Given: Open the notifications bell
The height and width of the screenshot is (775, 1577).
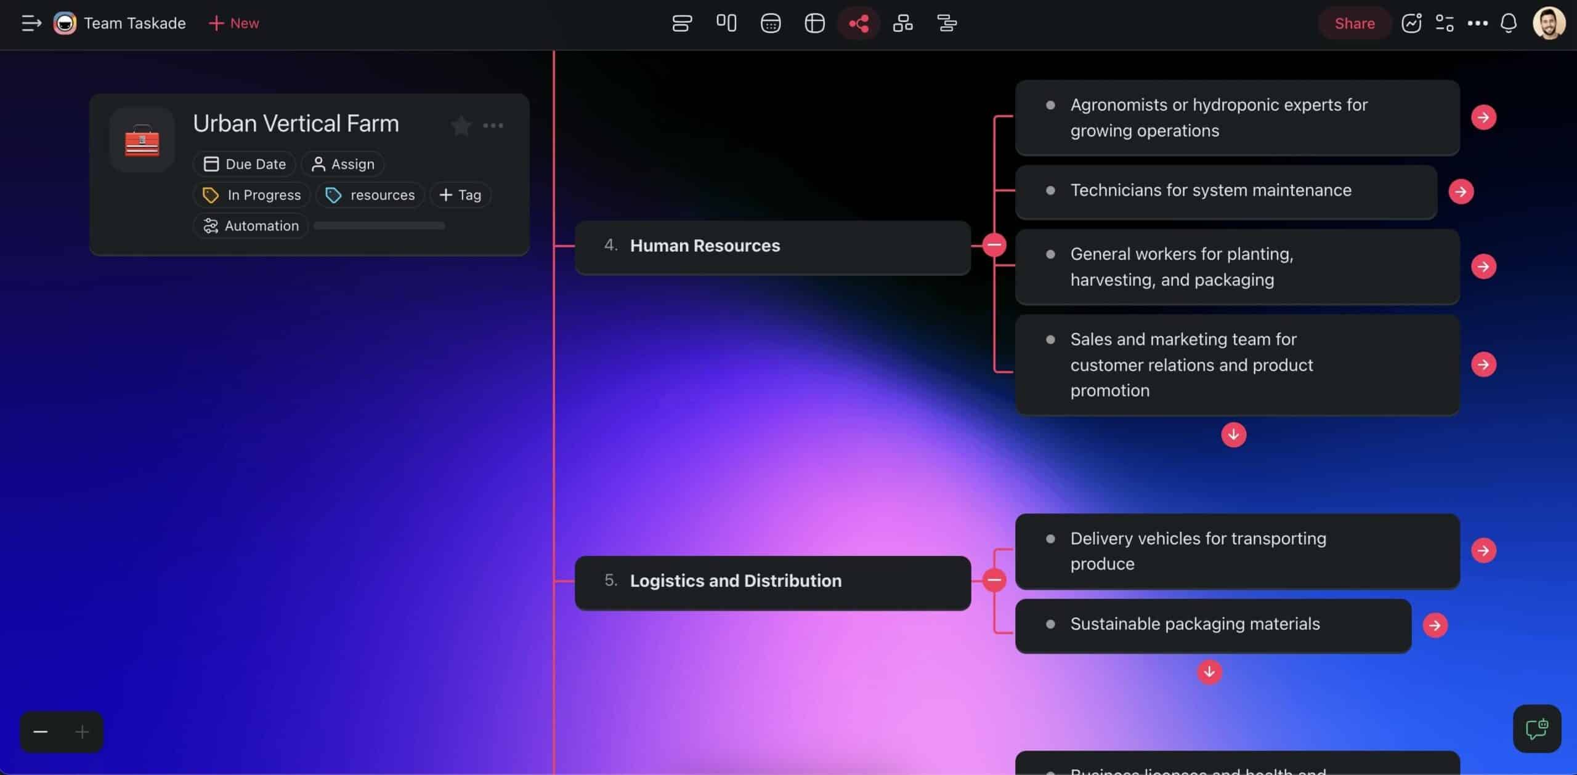Looking at the screenshot, I should (1508, 23).
